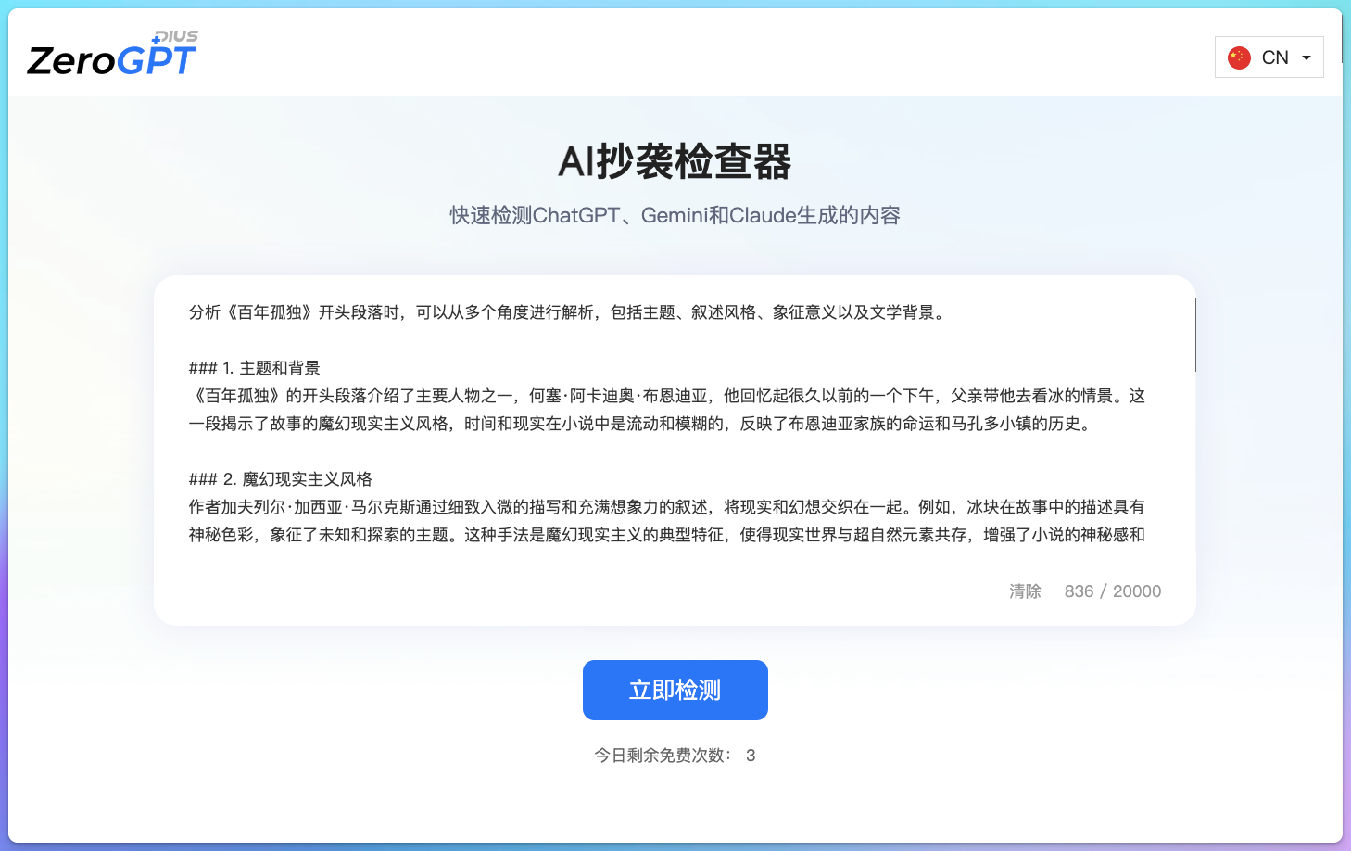
Task: Click the 836 / 20000 character counter
Action: click(1112, 591)
